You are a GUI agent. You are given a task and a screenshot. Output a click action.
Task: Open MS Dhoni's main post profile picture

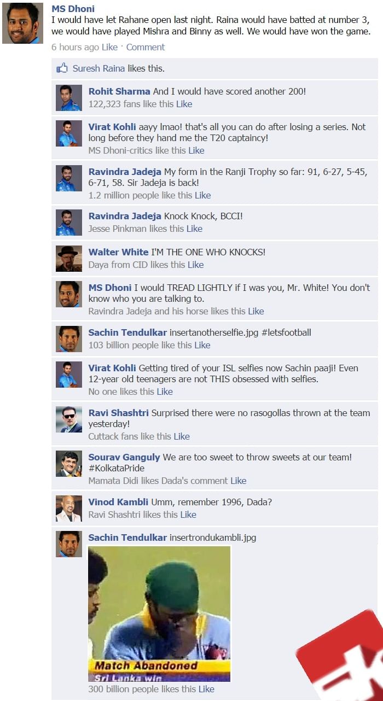[x=22, y=23]
